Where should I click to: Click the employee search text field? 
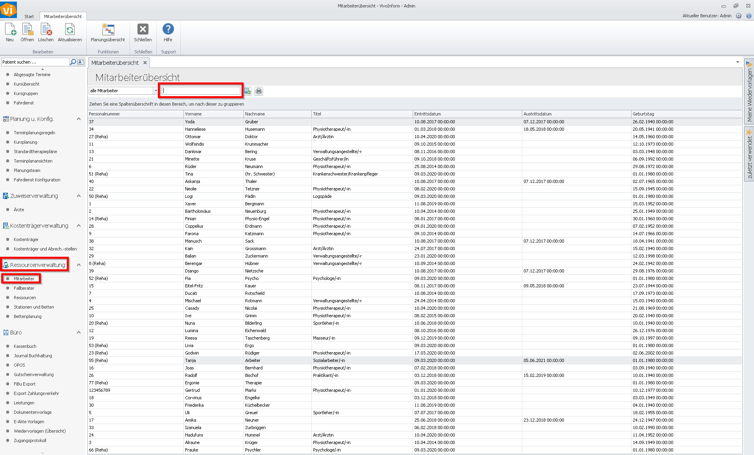click(x=201, y=91)
